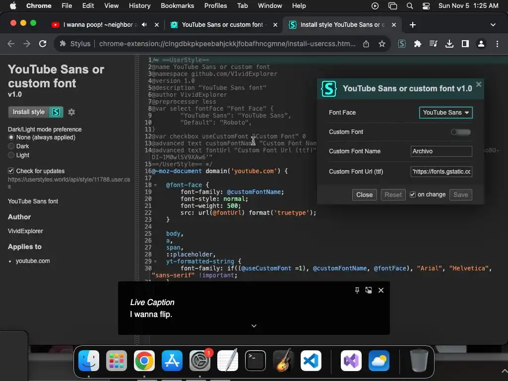
Task: Launch Visual Studio Code from the Dock
Action: tap(311, 361)
